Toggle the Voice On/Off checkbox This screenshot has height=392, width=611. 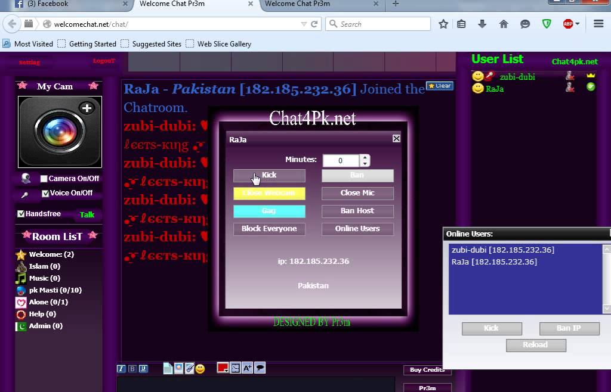[x=45, y=193]
